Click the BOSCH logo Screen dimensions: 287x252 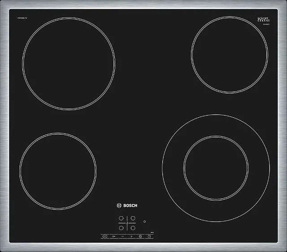pyautogui.click(x=127, y=205)
